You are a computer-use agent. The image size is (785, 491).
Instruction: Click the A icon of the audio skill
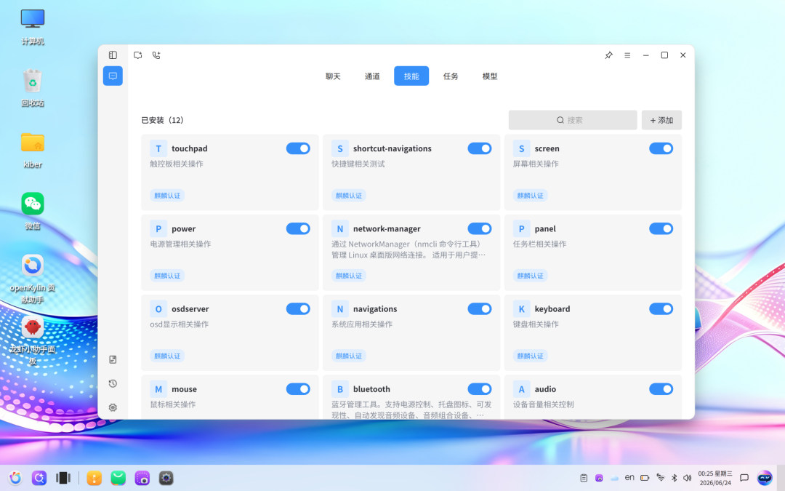click(x=521, y=388)
